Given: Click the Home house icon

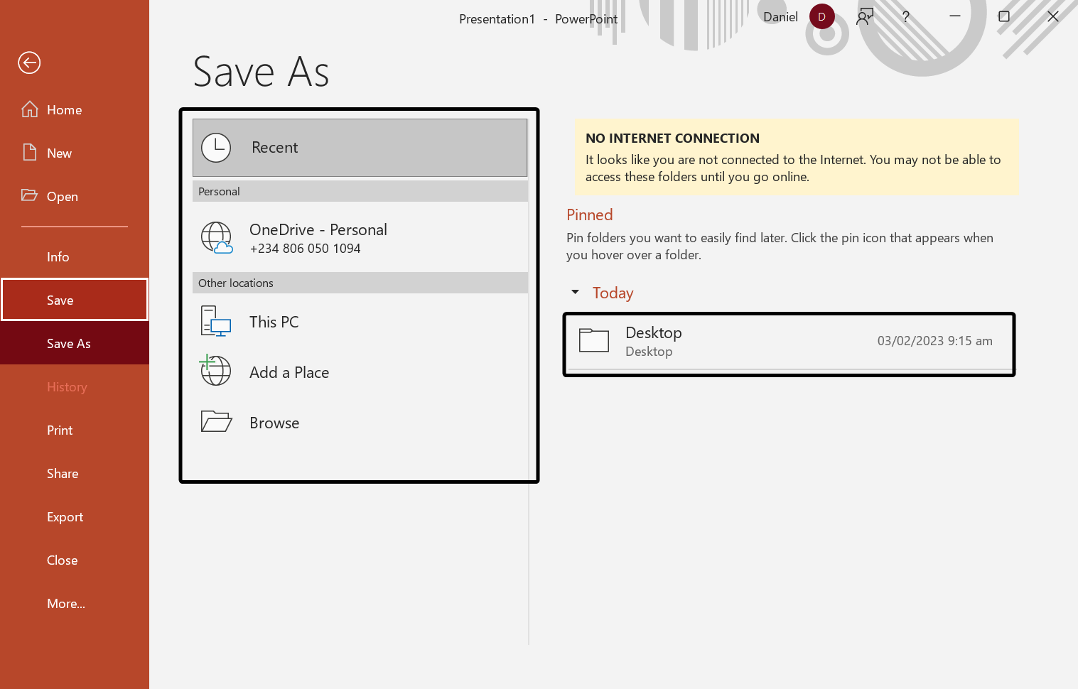Looking at the screenshot, I should point(30,109).
